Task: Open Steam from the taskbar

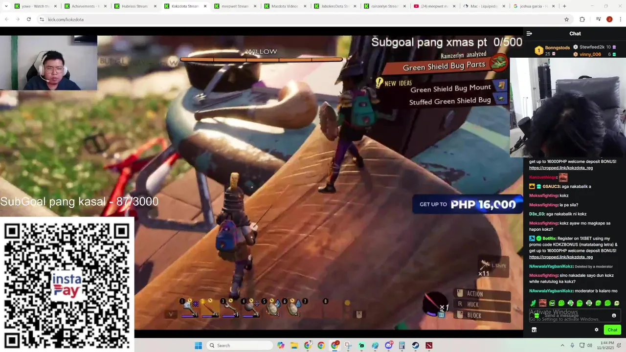Action: click(416, 346)
